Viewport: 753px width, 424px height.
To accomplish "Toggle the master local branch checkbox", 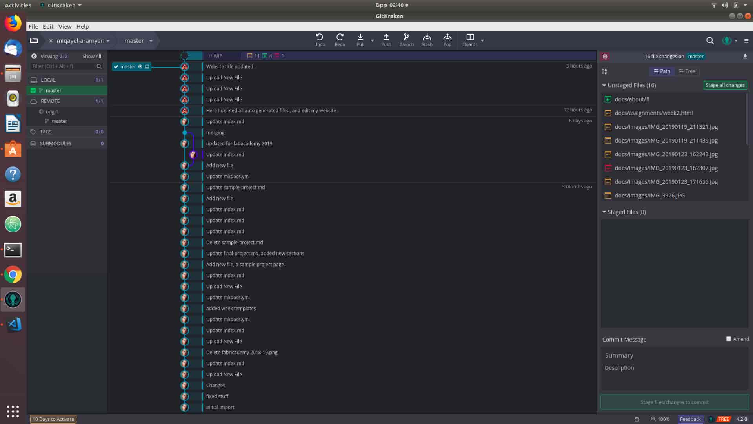I will click(x=33, y=91).
